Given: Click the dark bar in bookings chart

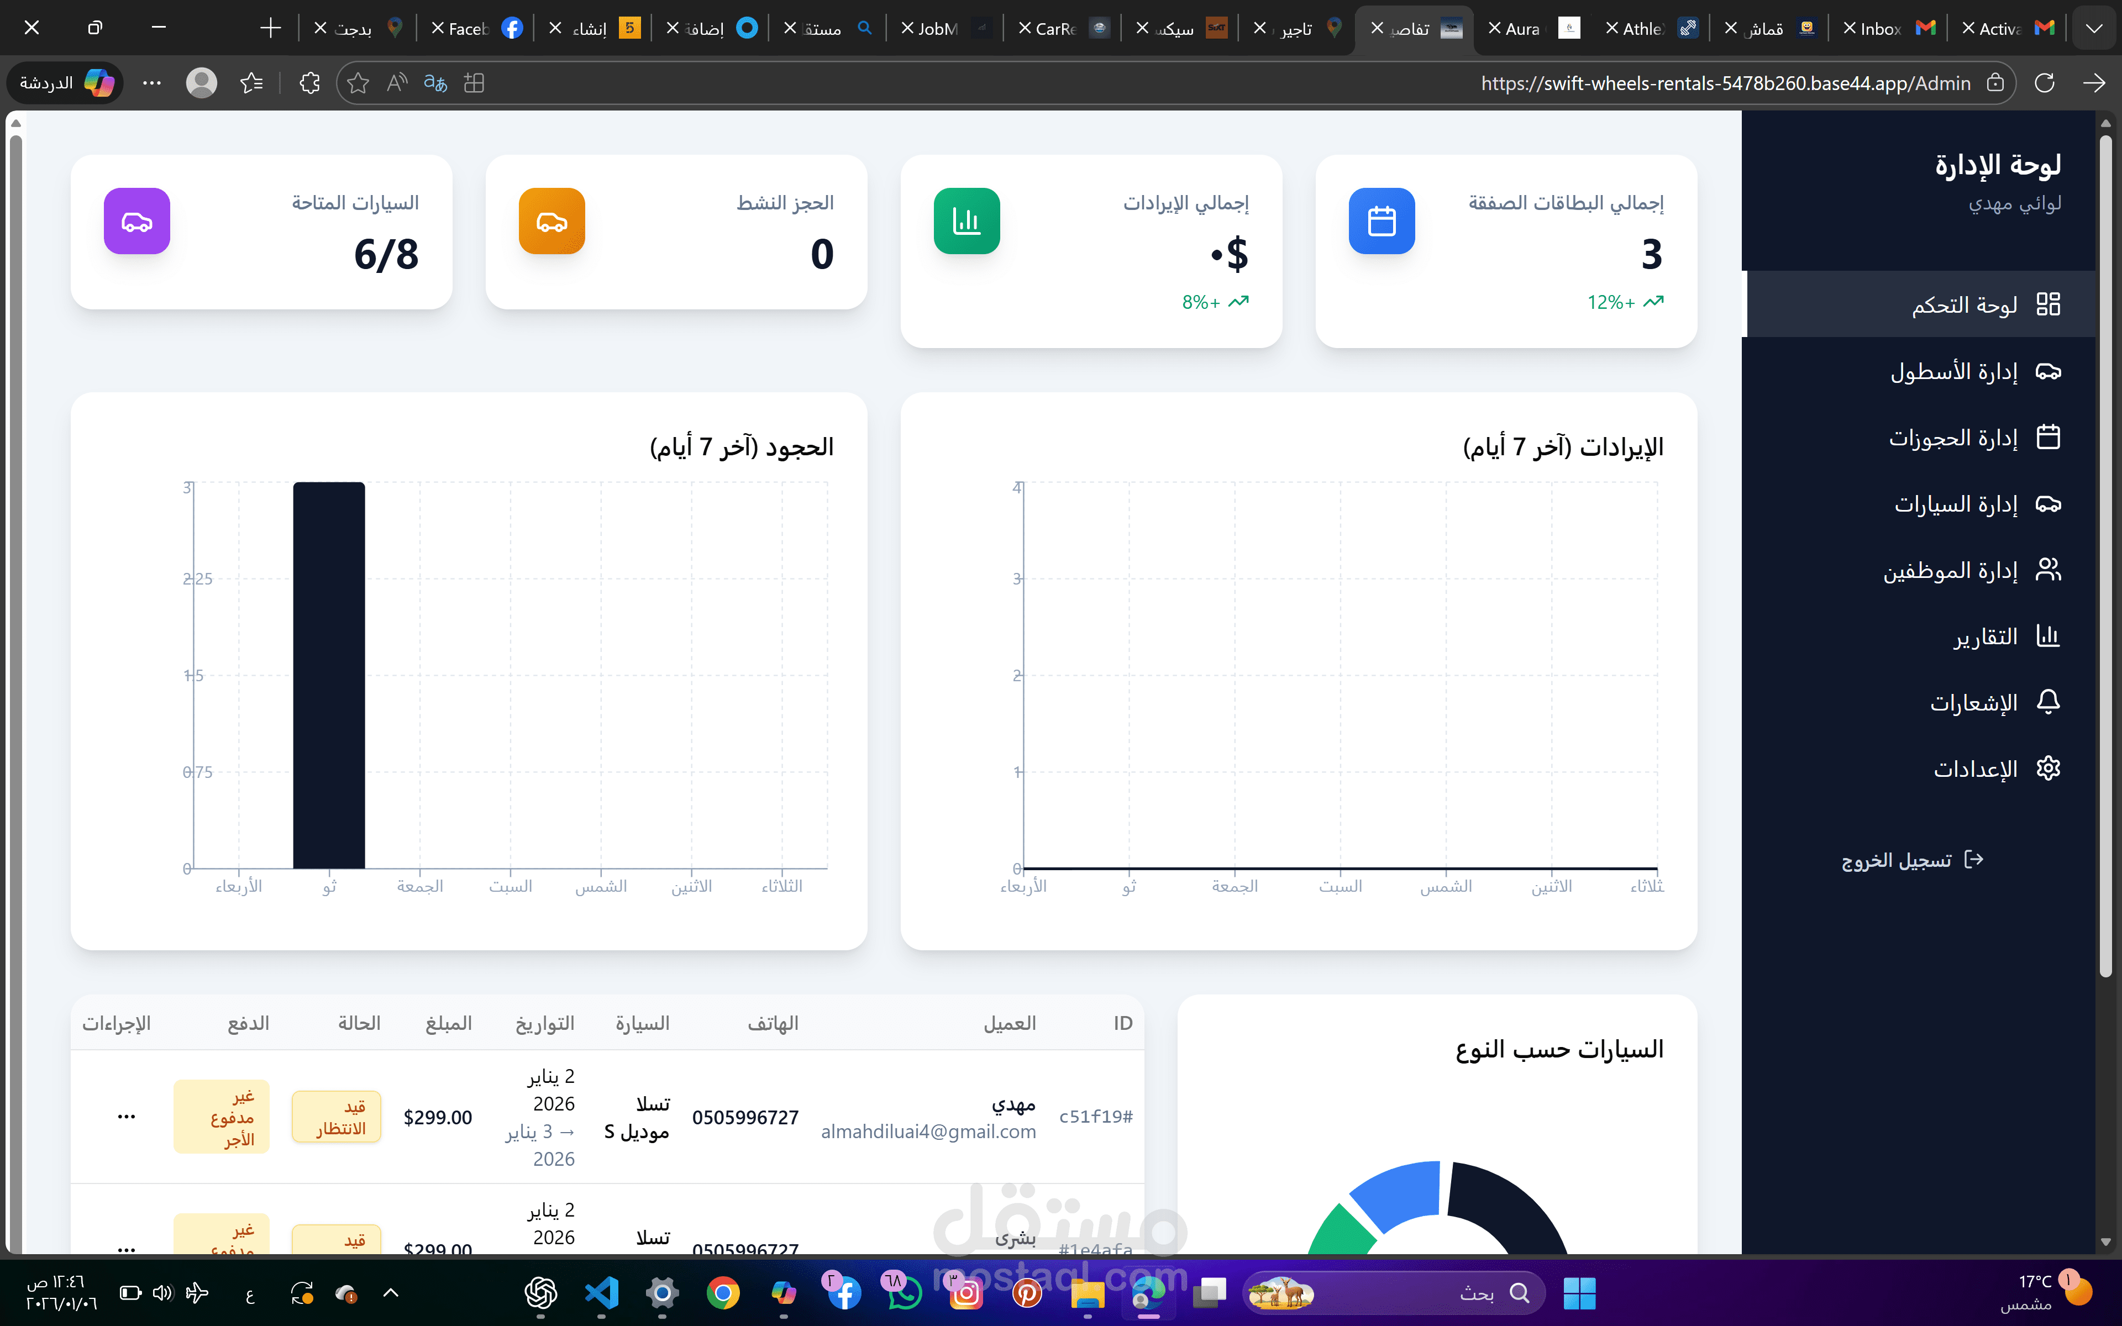Looking at the screenshot, I should click(x=329, y=675).
